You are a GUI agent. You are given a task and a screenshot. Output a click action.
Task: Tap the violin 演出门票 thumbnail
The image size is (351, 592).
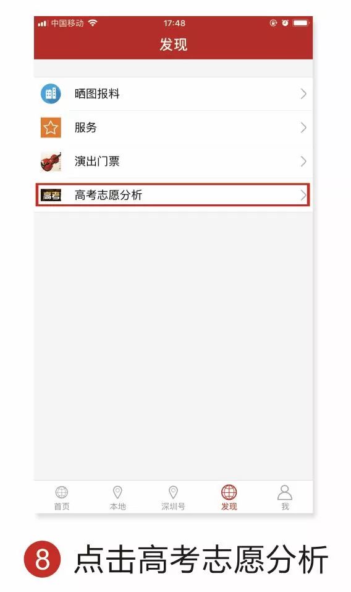tap(51, 162)
